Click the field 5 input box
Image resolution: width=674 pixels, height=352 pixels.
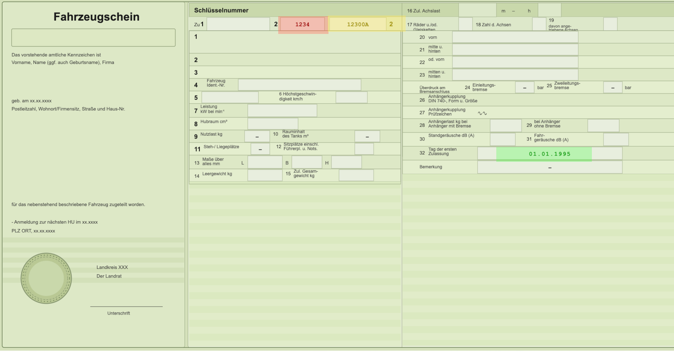point(230,97)
